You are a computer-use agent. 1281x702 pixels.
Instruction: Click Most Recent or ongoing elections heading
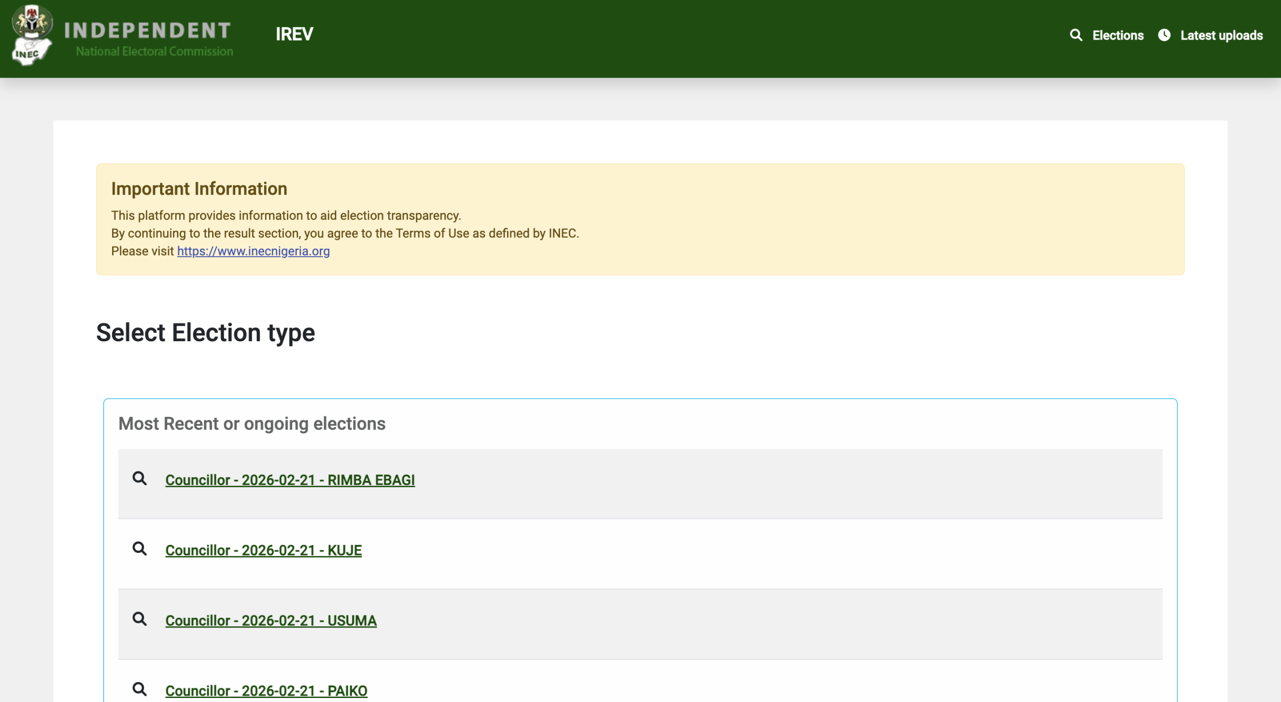coord(252,424)
